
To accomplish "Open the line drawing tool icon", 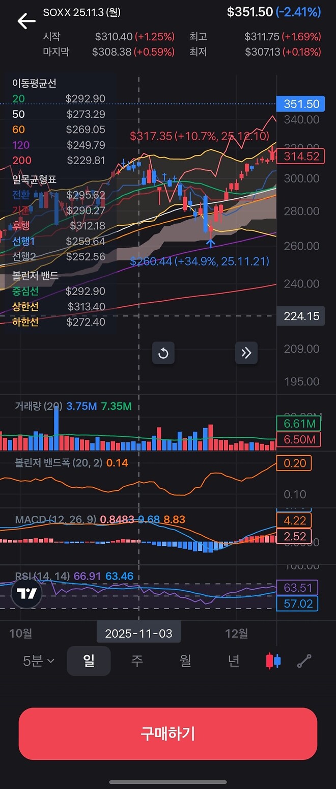I will pos(304,661).
